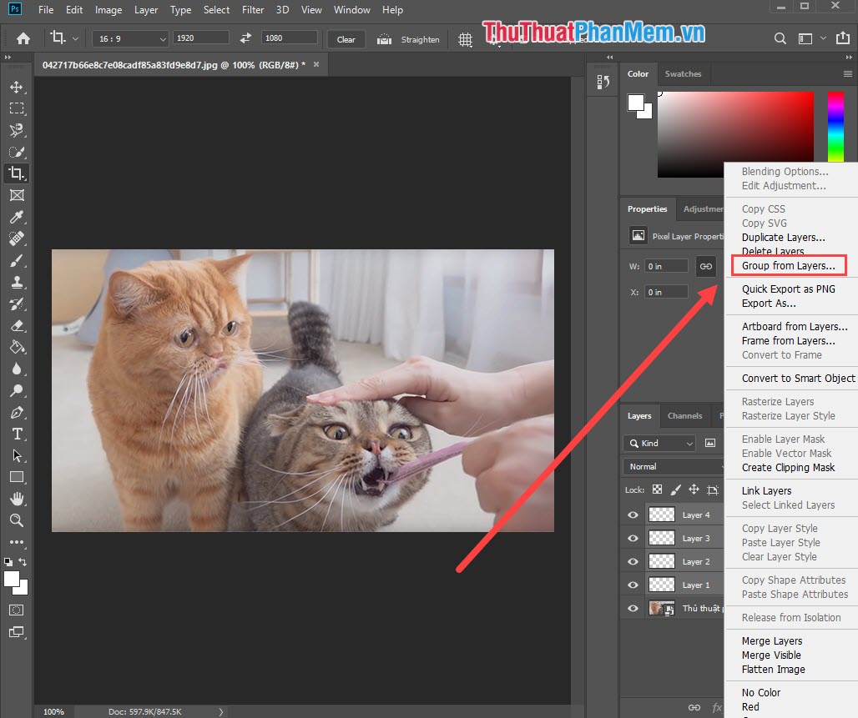Toggle visibility of Layer 2
Screen dimensions: 858x718
[632, 561]
